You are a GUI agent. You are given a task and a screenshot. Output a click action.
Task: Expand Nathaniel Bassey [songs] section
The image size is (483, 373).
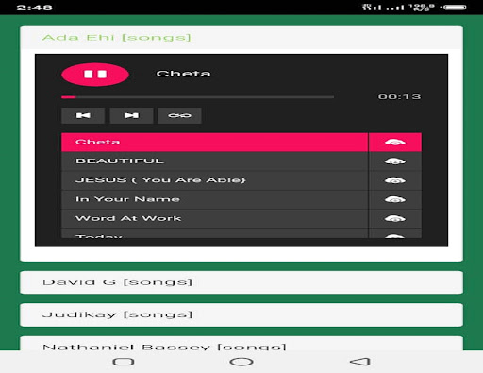pos(241,344)
